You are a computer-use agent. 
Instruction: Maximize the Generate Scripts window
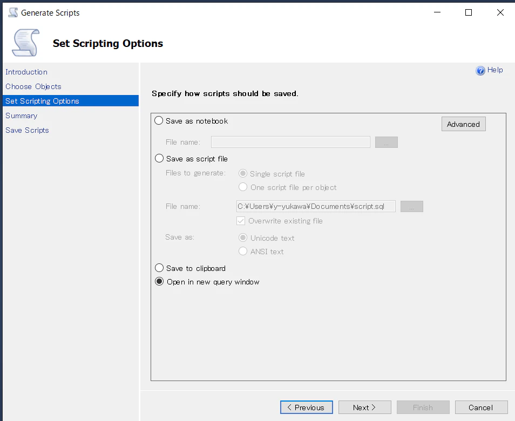click(469, 12)
